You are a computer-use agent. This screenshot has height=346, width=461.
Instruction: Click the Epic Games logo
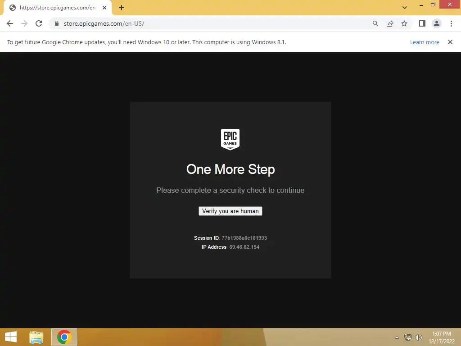point(230,140)
